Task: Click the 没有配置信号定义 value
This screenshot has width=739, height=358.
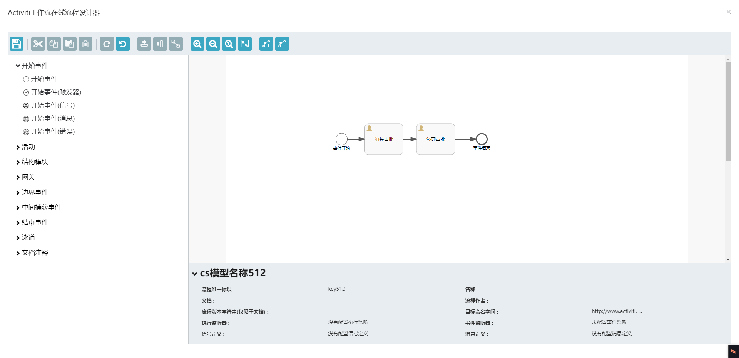Action: pos(348,333)
